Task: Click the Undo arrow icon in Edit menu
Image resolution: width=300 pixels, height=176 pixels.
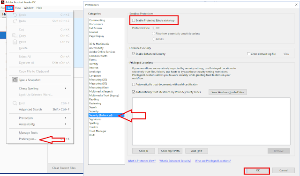Action: pyautogui.click(x=15, y=15)
